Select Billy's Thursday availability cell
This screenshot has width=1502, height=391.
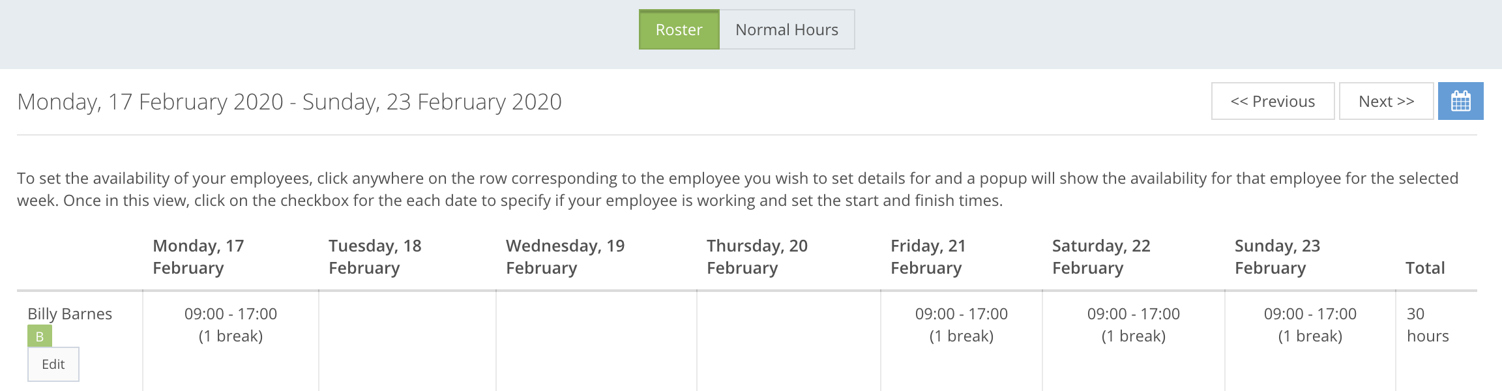coord(789,339)
